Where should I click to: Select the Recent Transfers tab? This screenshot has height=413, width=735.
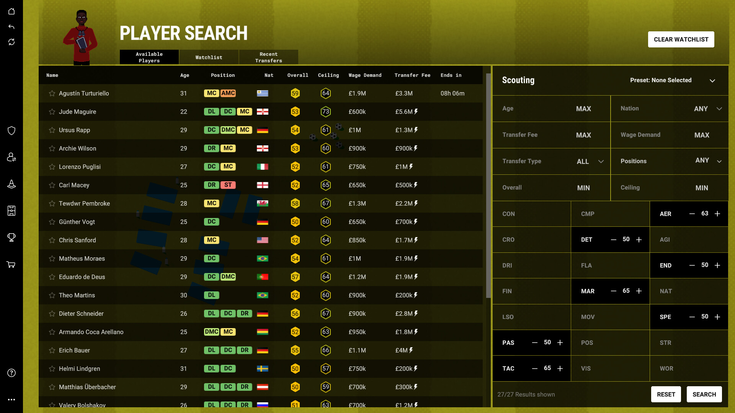pos(268,57)
